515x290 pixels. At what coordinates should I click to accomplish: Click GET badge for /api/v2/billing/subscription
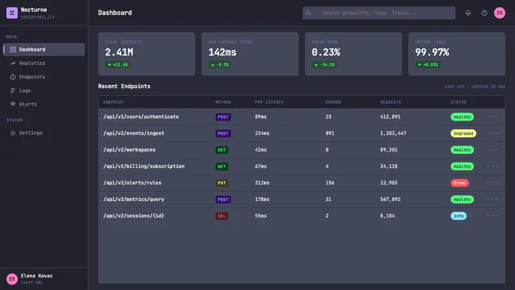[221, 166]
